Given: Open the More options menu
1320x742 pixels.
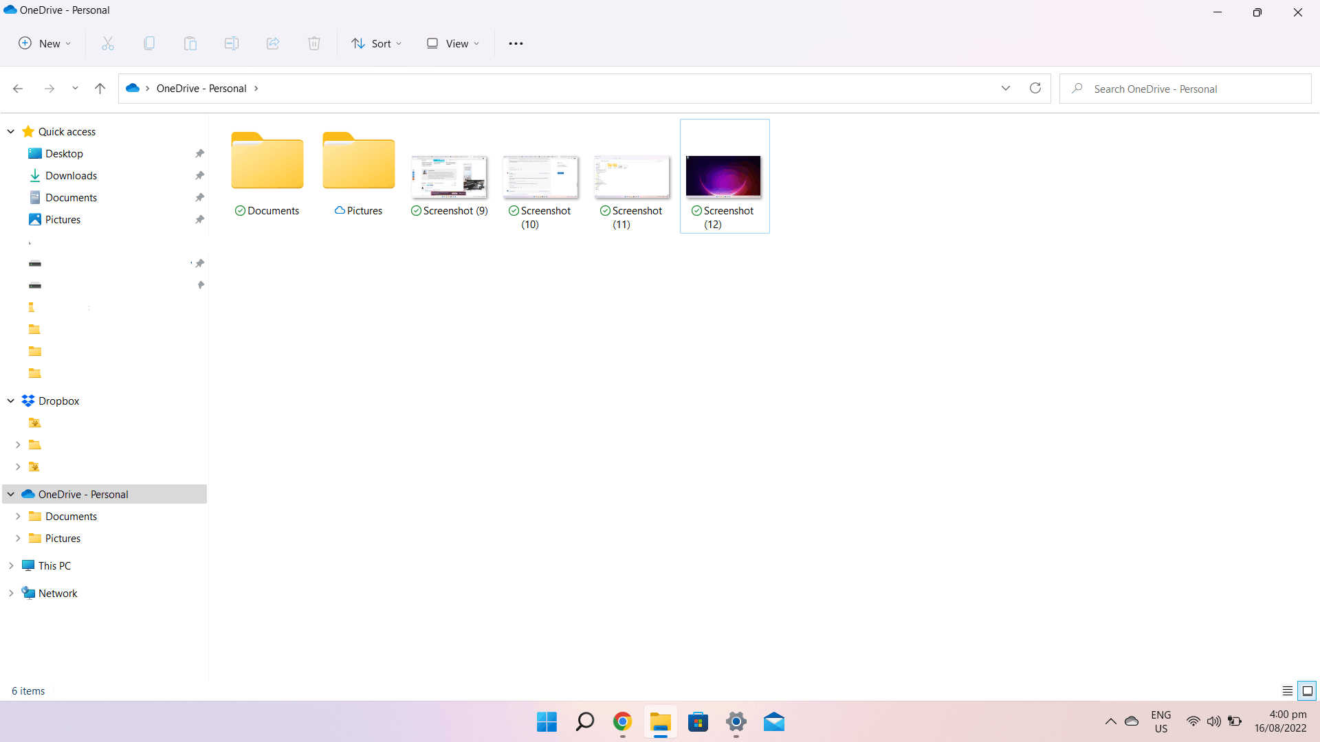Looking at the screenshot, I should tap(516, 43).
